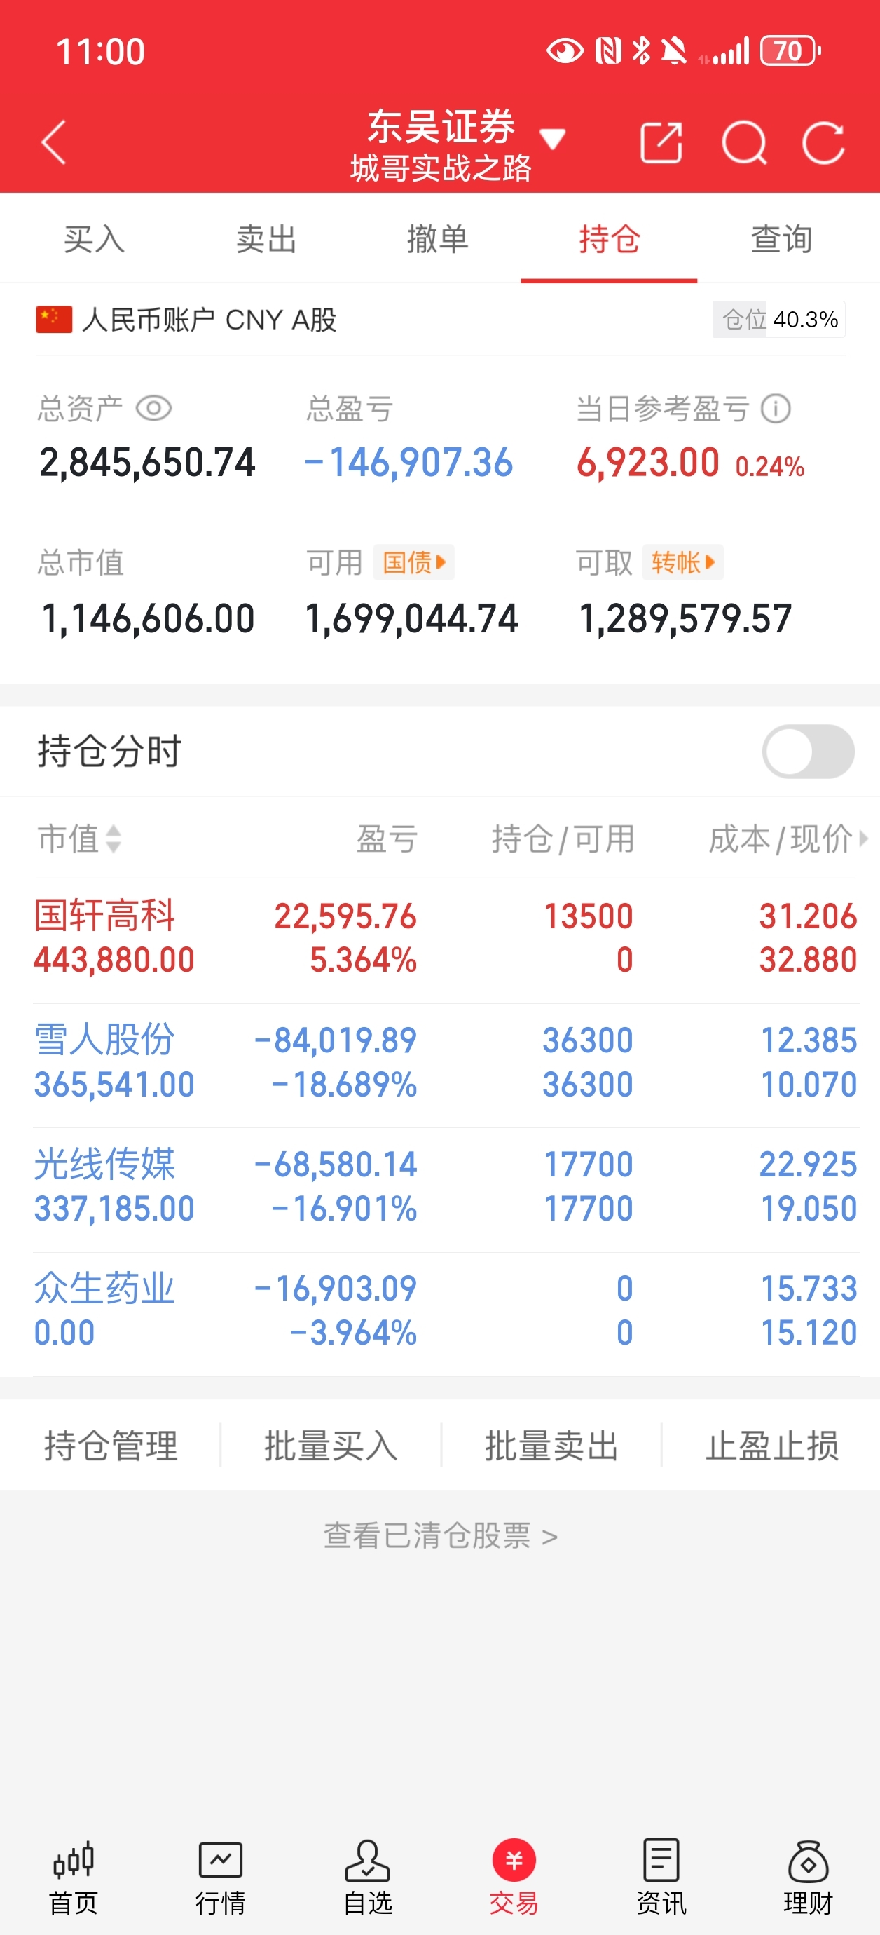Open 理财 in bottom navigation
This screenshot has height=1935, width=880.
click(808, 1878)
